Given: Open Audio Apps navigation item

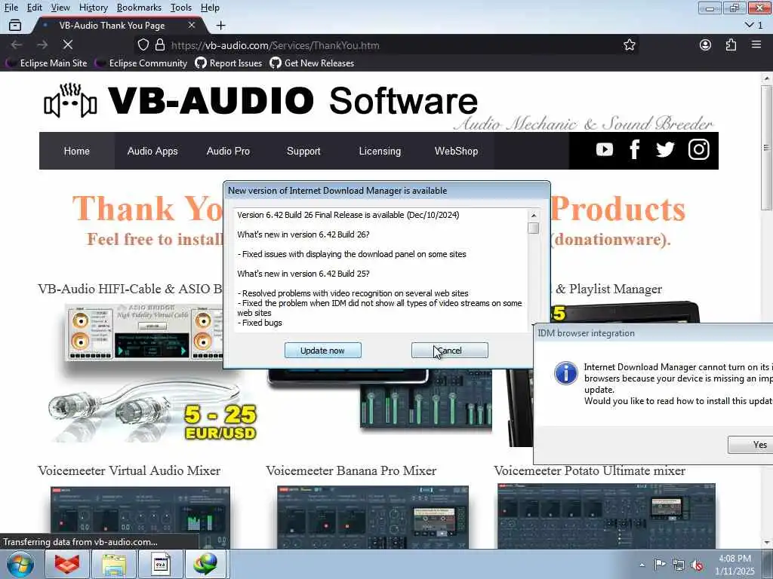Looking at the screenshot, I should (152, 151).
